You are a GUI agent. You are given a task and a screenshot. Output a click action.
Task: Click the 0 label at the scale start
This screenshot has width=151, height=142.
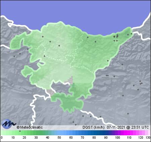pos(1,138)
